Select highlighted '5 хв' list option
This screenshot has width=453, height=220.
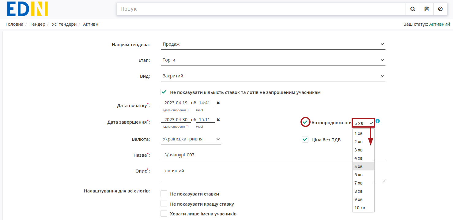pos(364,166)
